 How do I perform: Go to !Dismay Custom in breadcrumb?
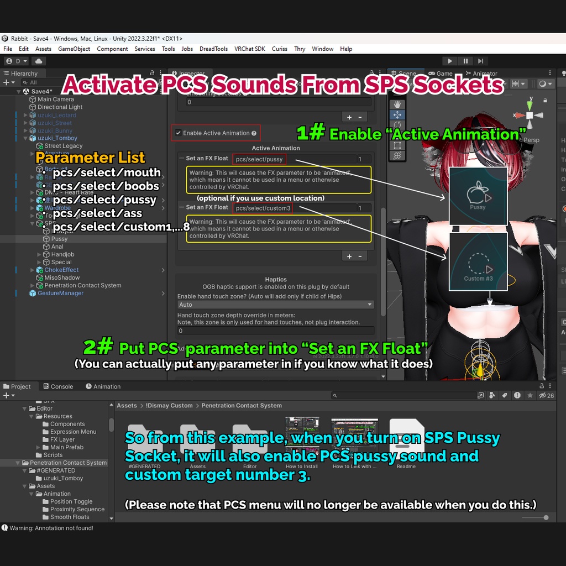click(169, 405)
